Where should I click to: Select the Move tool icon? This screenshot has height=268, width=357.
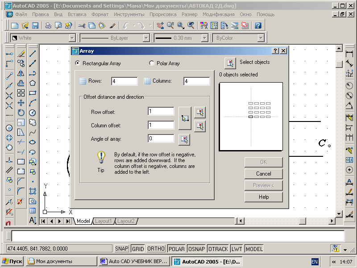click(x=21, y=103)
